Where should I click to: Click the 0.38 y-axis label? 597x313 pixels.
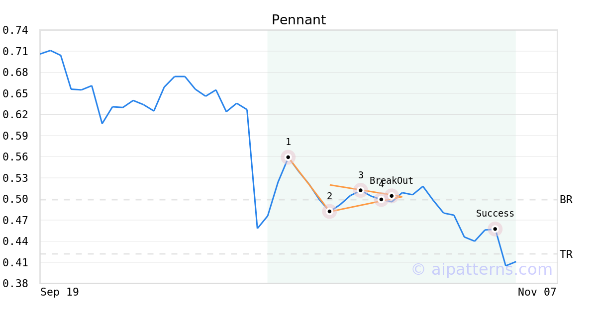(15, 284)
